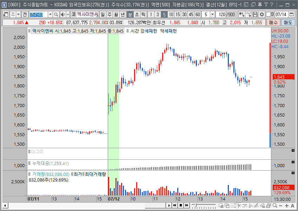The width and height of the screenshot is (298, 211).
Task: Select the 월 monthly period tab
Action: coord(116,14)
